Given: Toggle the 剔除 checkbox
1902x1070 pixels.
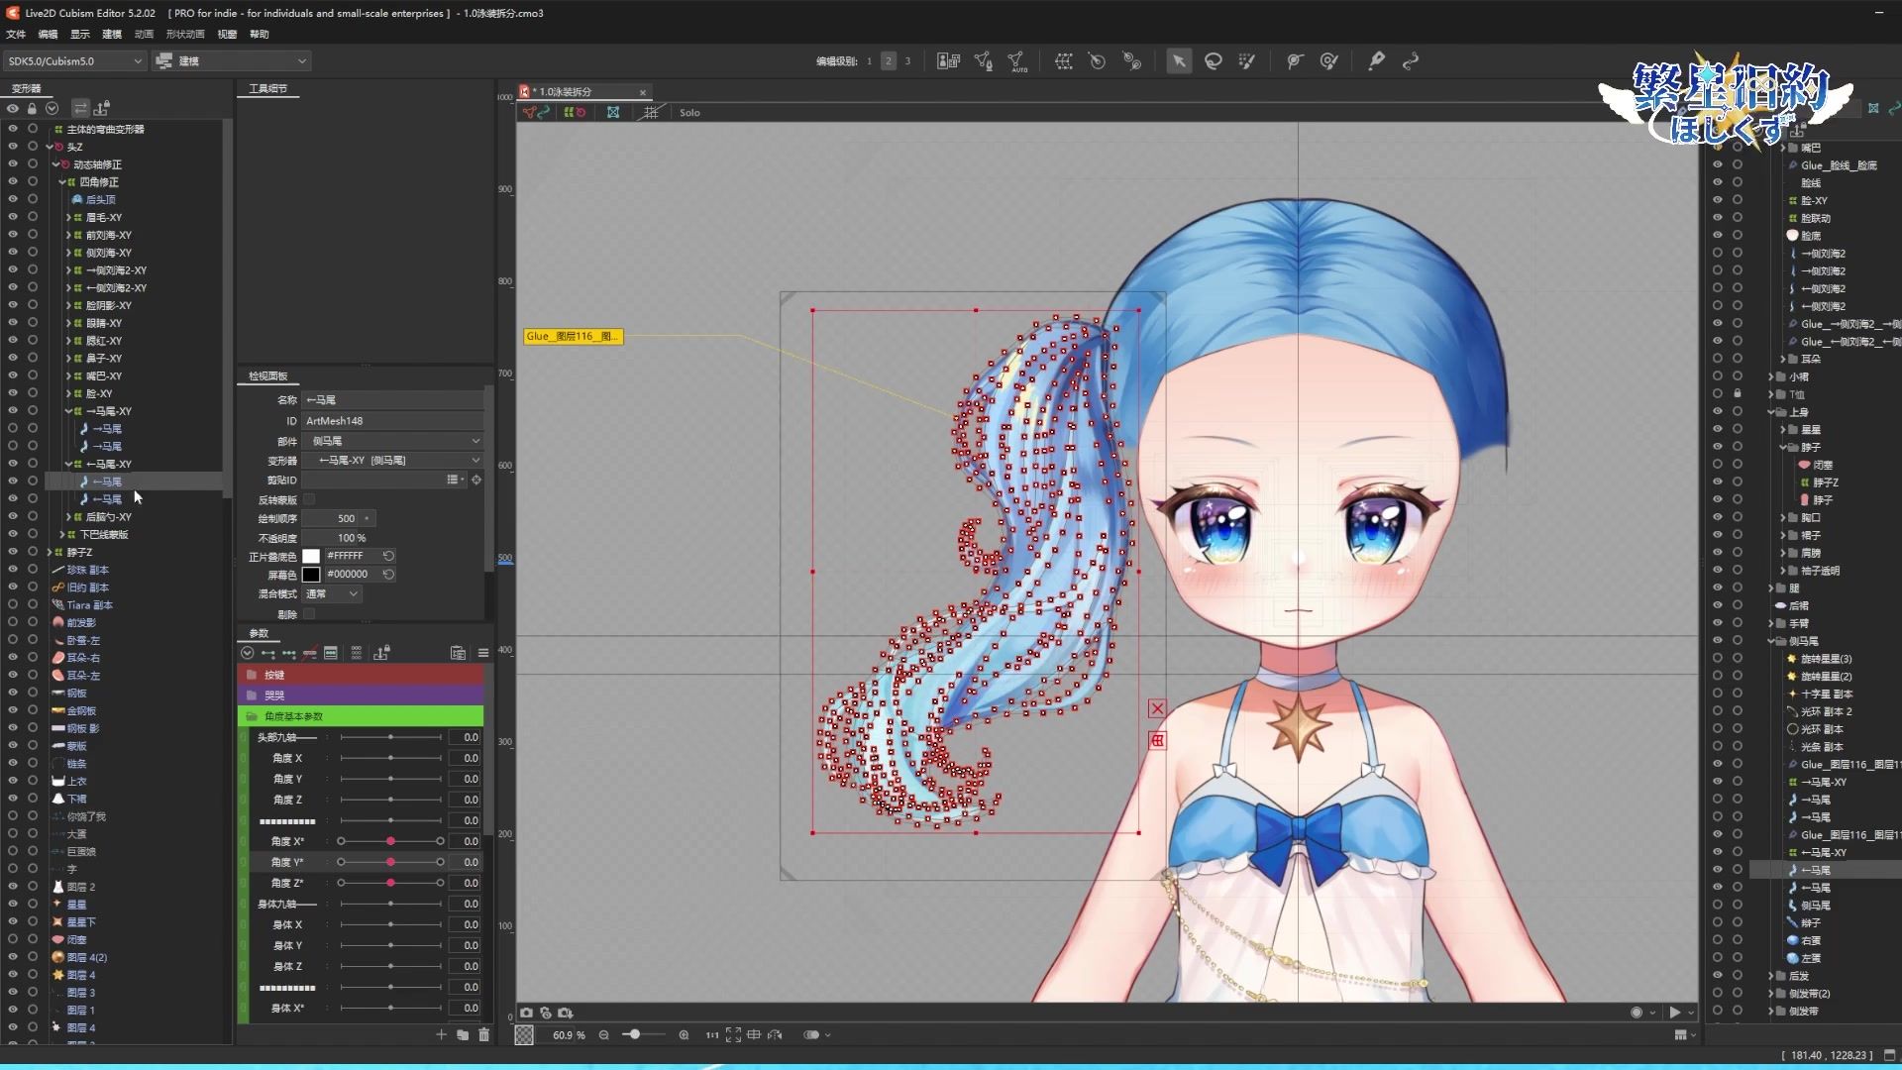Looking at the screenshot, I should coord(309,614).
